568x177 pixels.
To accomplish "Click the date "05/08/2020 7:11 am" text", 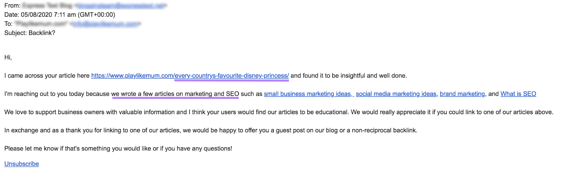I will [48, 15].
